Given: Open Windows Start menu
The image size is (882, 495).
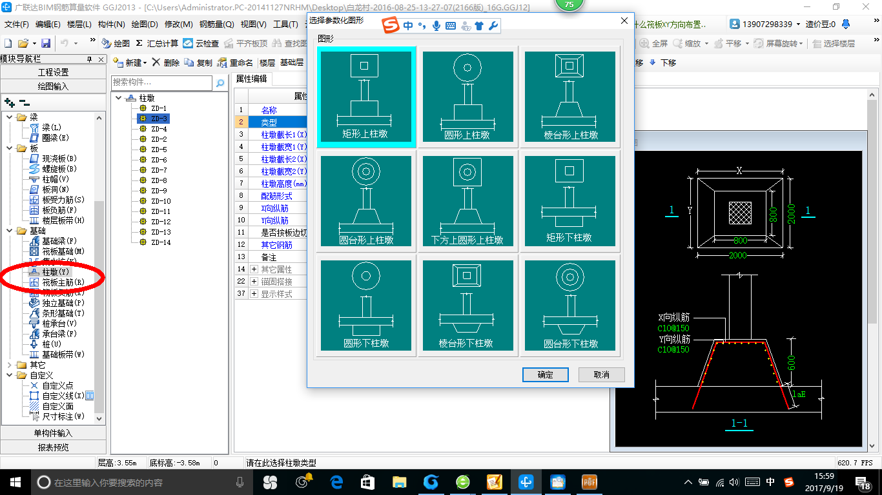Looking at the screenshot, I should (x=15, y=482).
